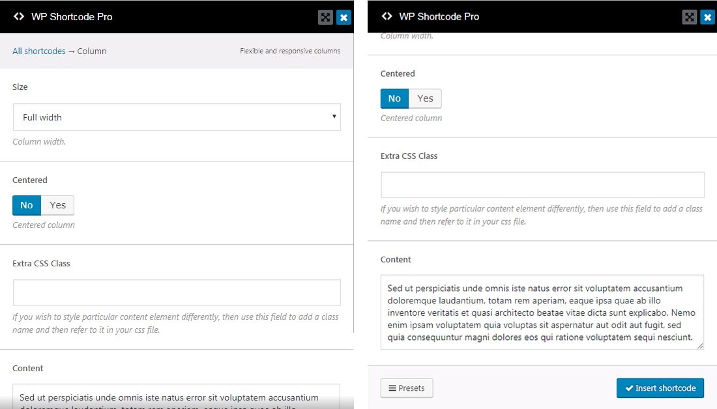Screen dimensions: 717x409
Task: Click the code brackets logo in right header
Action: [x=387, y=17]
